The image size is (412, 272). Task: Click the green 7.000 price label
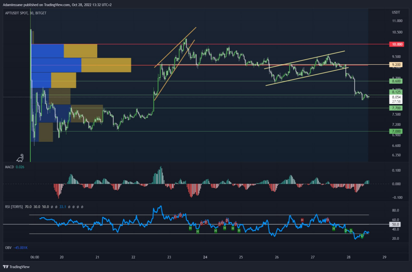click(x=396, y=131)
